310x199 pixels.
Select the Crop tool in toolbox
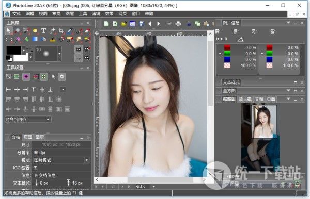(x=61, y=30)
